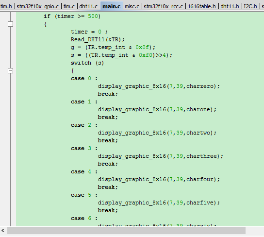
Task: Click the break; under case 5
Action: coord(108,210)
